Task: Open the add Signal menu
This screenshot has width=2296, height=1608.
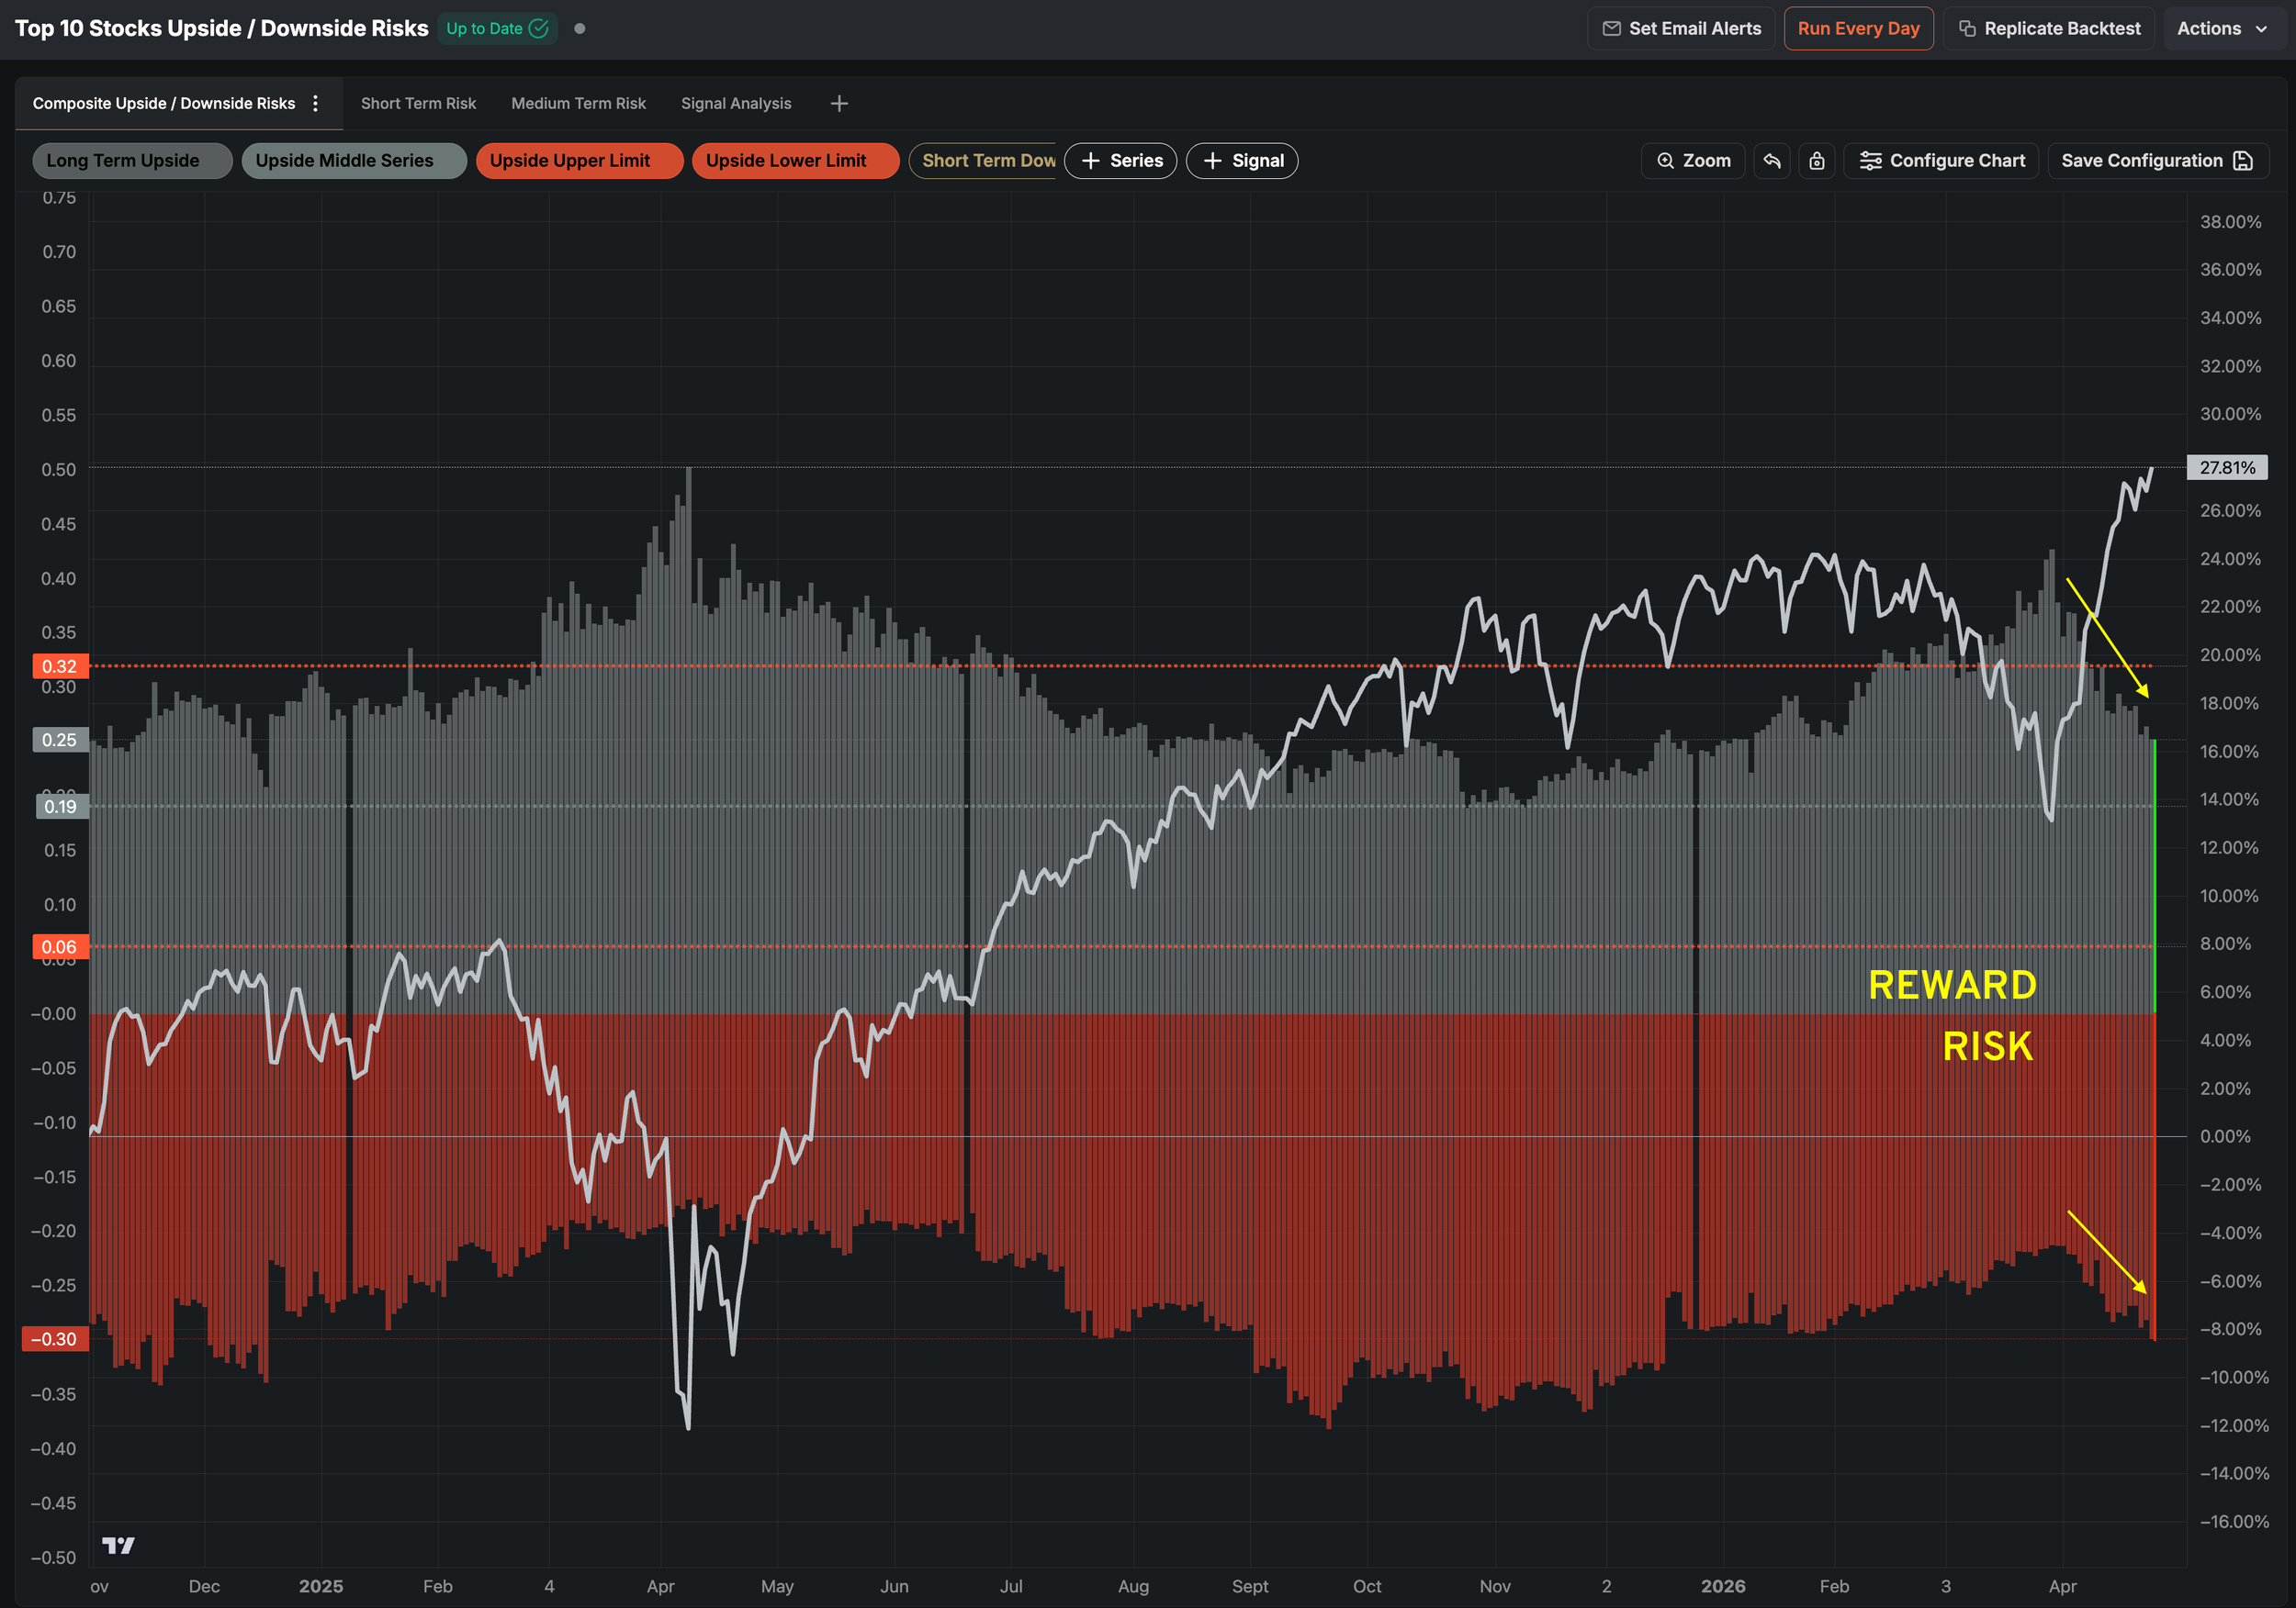Action: pyautogui.click(x=1241, y=161)
